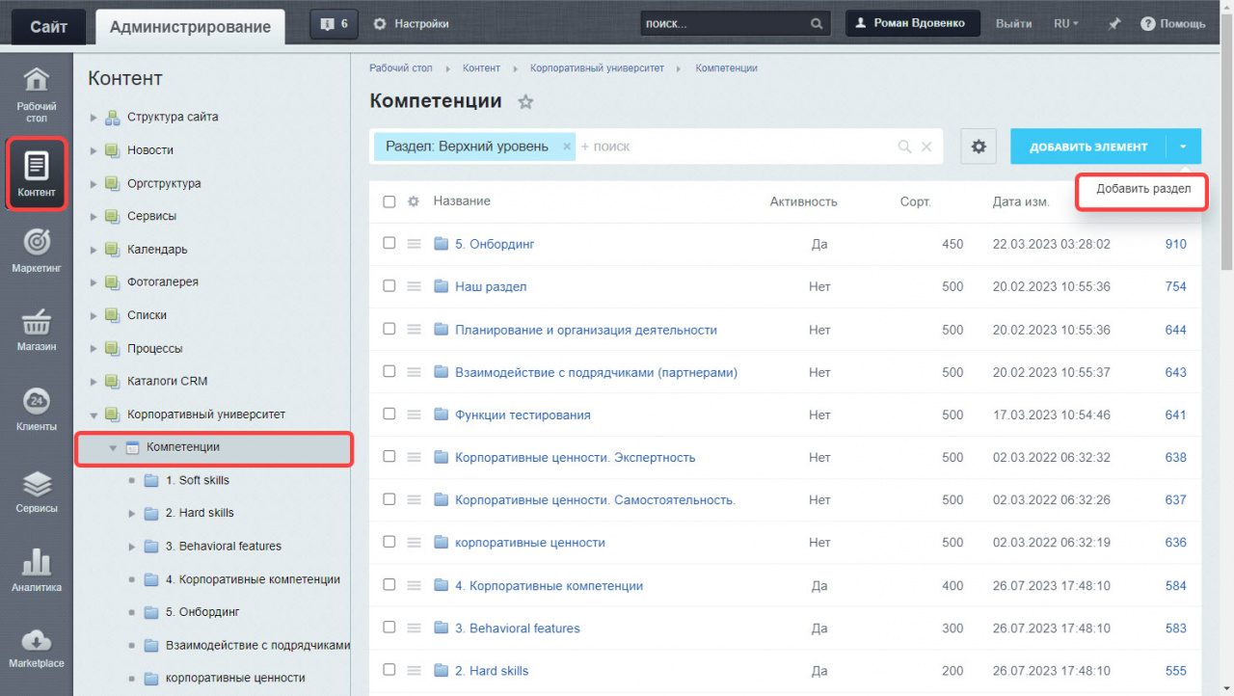Expand 2. Hard skills tree node
The height and width of the screenshot is (696, 1234).
(x=132, y=513)
